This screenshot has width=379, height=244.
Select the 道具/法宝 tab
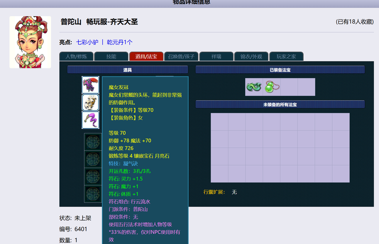coord(146,57)
